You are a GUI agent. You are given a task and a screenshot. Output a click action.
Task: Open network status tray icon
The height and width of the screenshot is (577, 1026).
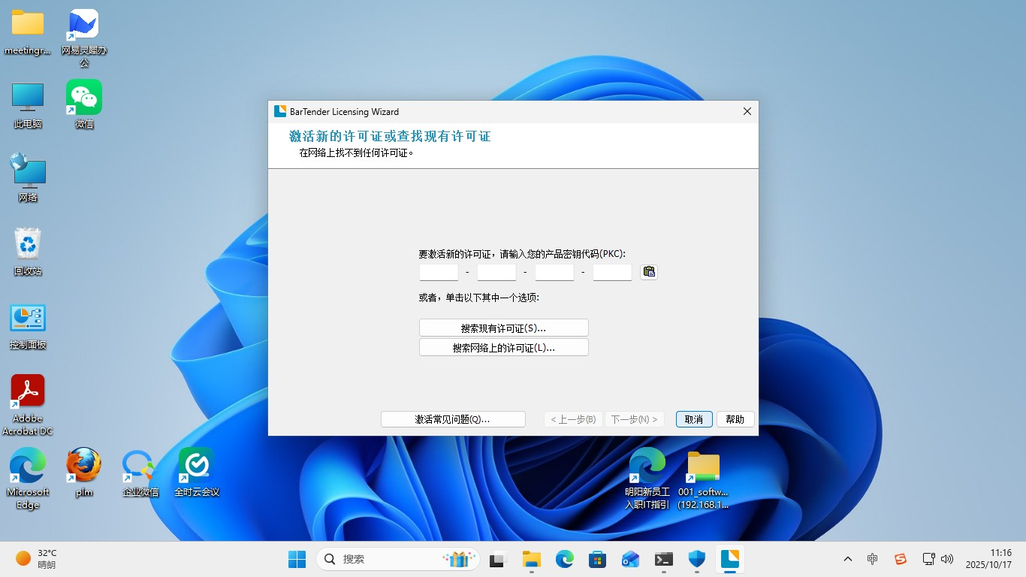(x=929, y=559)
